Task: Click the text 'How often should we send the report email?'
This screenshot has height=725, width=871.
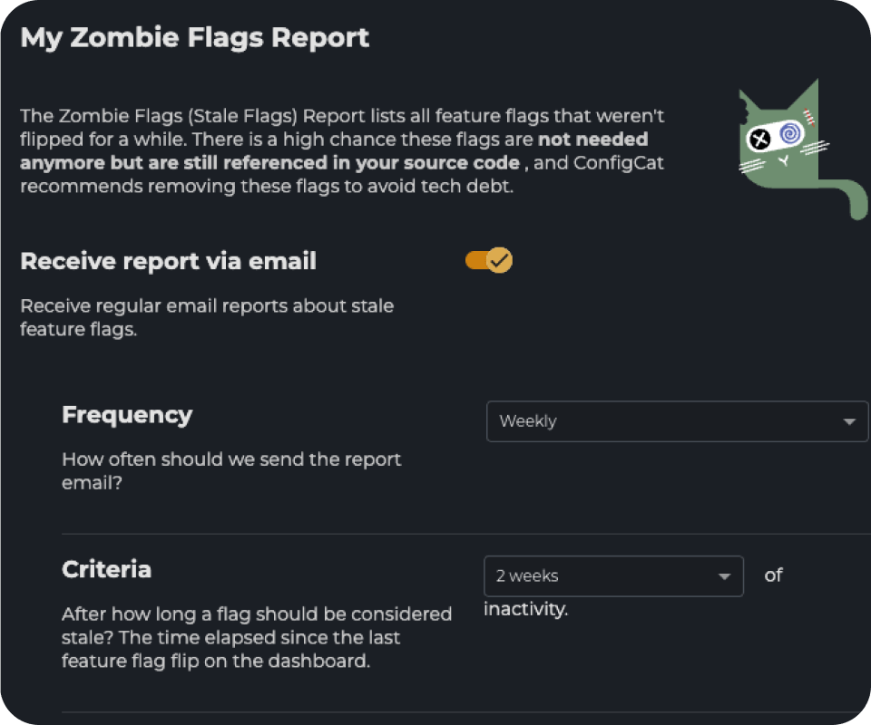Action: pyautogui.click(x=231, y=471)
